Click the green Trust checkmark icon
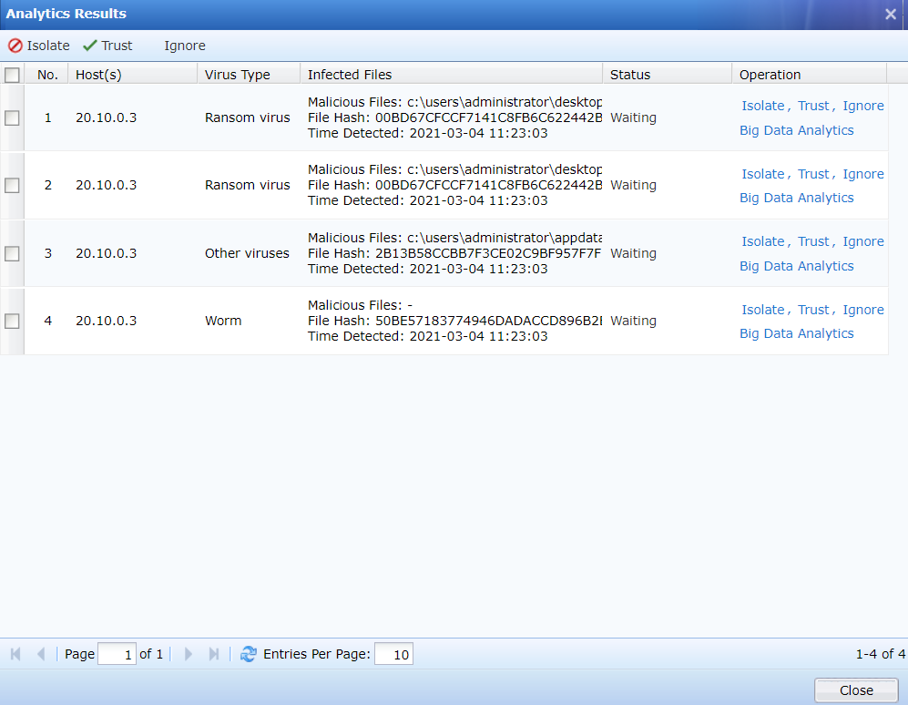This screenshot has height=705, width=908. (89, 46)
